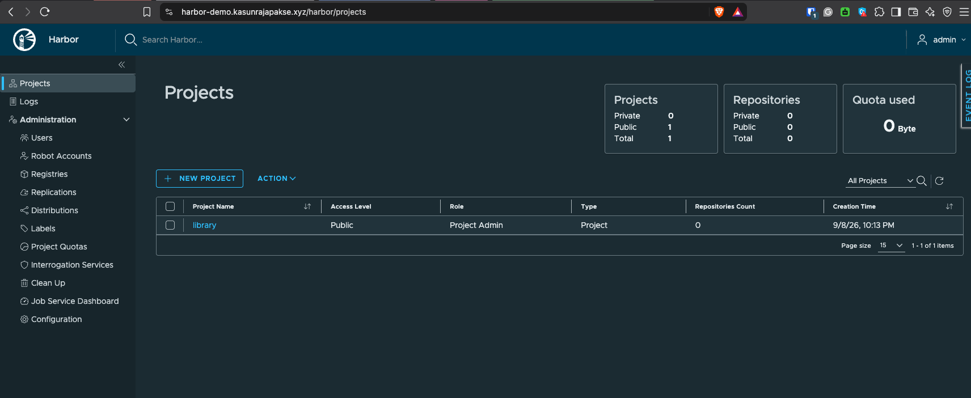Open the ACTION dropdown
971x398 pixels.
pos(277,179)
